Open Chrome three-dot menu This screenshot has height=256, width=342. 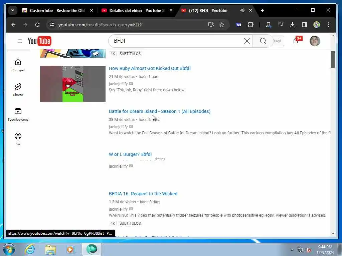(329, 25)
